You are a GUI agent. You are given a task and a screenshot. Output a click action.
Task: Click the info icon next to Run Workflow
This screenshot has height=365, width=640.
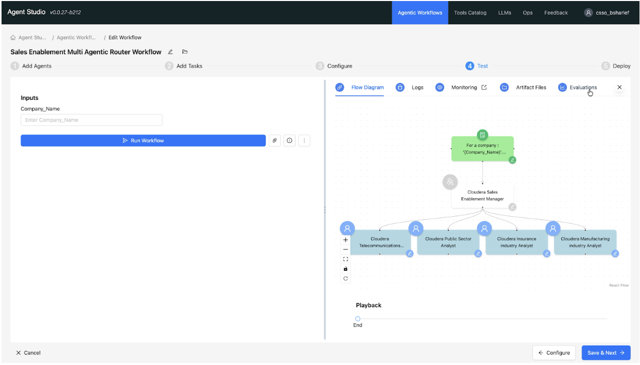click(289, 141)
